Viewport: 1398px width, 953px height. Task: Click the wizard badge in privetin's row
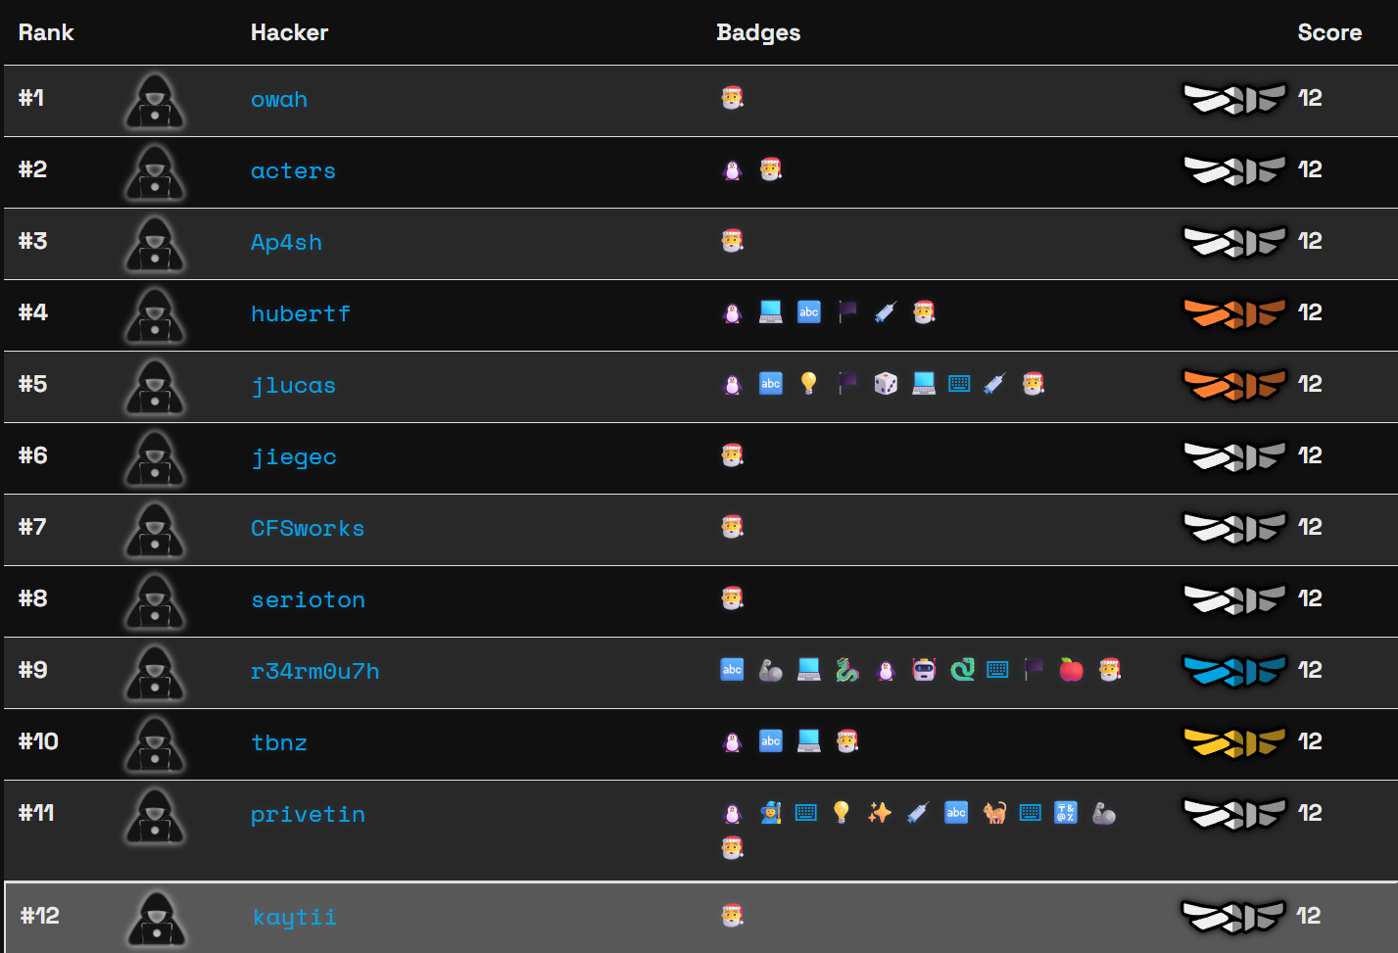coord(771,813)
